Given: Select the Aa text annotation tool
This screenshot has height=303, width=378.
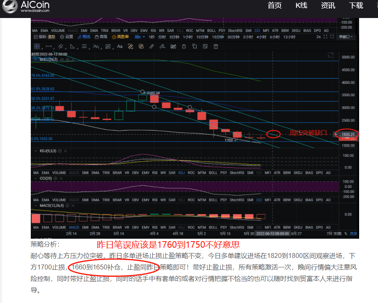Looking at the screenshot, I should click(120, 46).
